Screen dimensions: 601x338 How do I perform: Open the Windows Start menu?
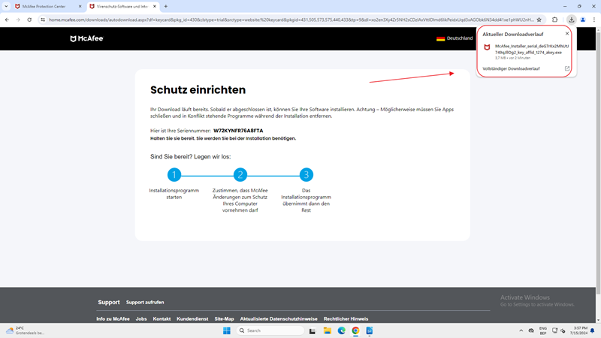click(x=227, y=330)
